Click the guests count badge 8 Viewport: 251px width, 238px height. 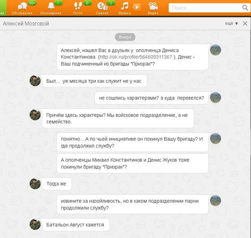click(87, 3)
